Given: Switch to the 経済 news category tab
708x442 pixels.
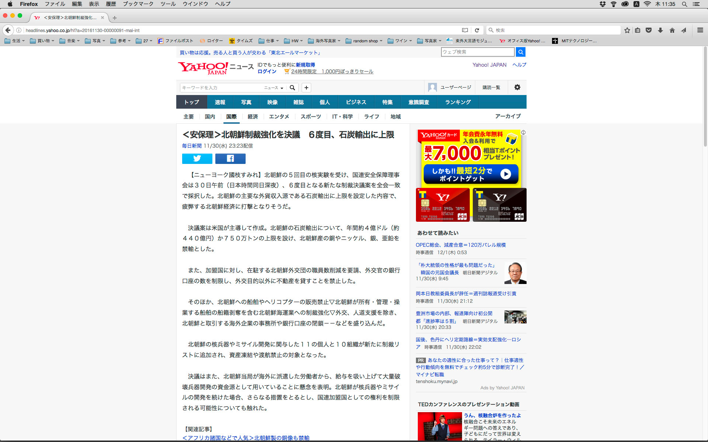Looking at the screenshot, I should [x=253, y=116].
